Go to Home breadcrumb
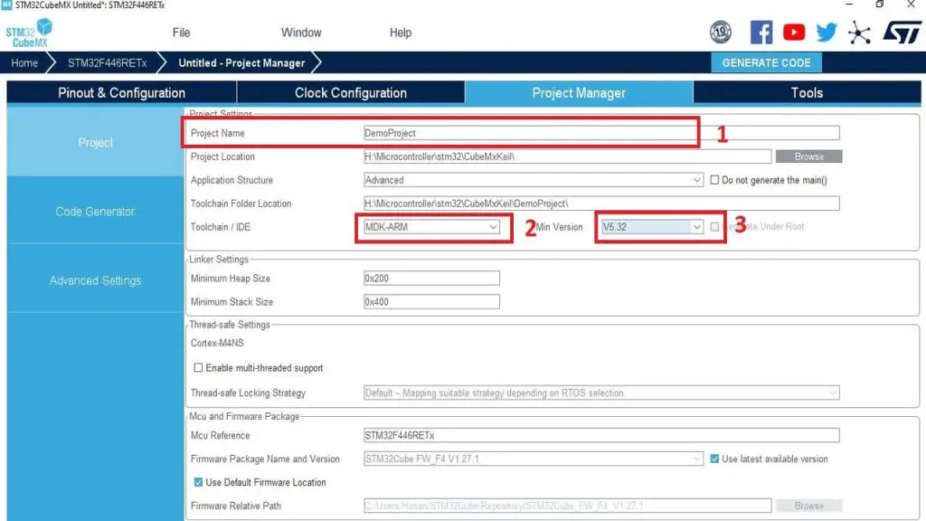The height and width of the screenshot is (521, 926). tap(24, 63)
